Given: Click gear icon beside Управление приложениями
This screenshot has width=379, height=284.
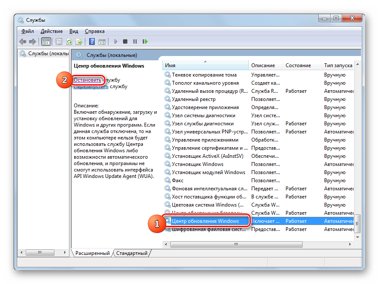Looking at the screenshot, I should [x=167, y=139].
